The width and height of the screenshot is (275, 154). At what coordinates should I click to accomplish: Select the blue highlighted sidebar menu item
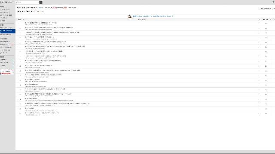8,31
